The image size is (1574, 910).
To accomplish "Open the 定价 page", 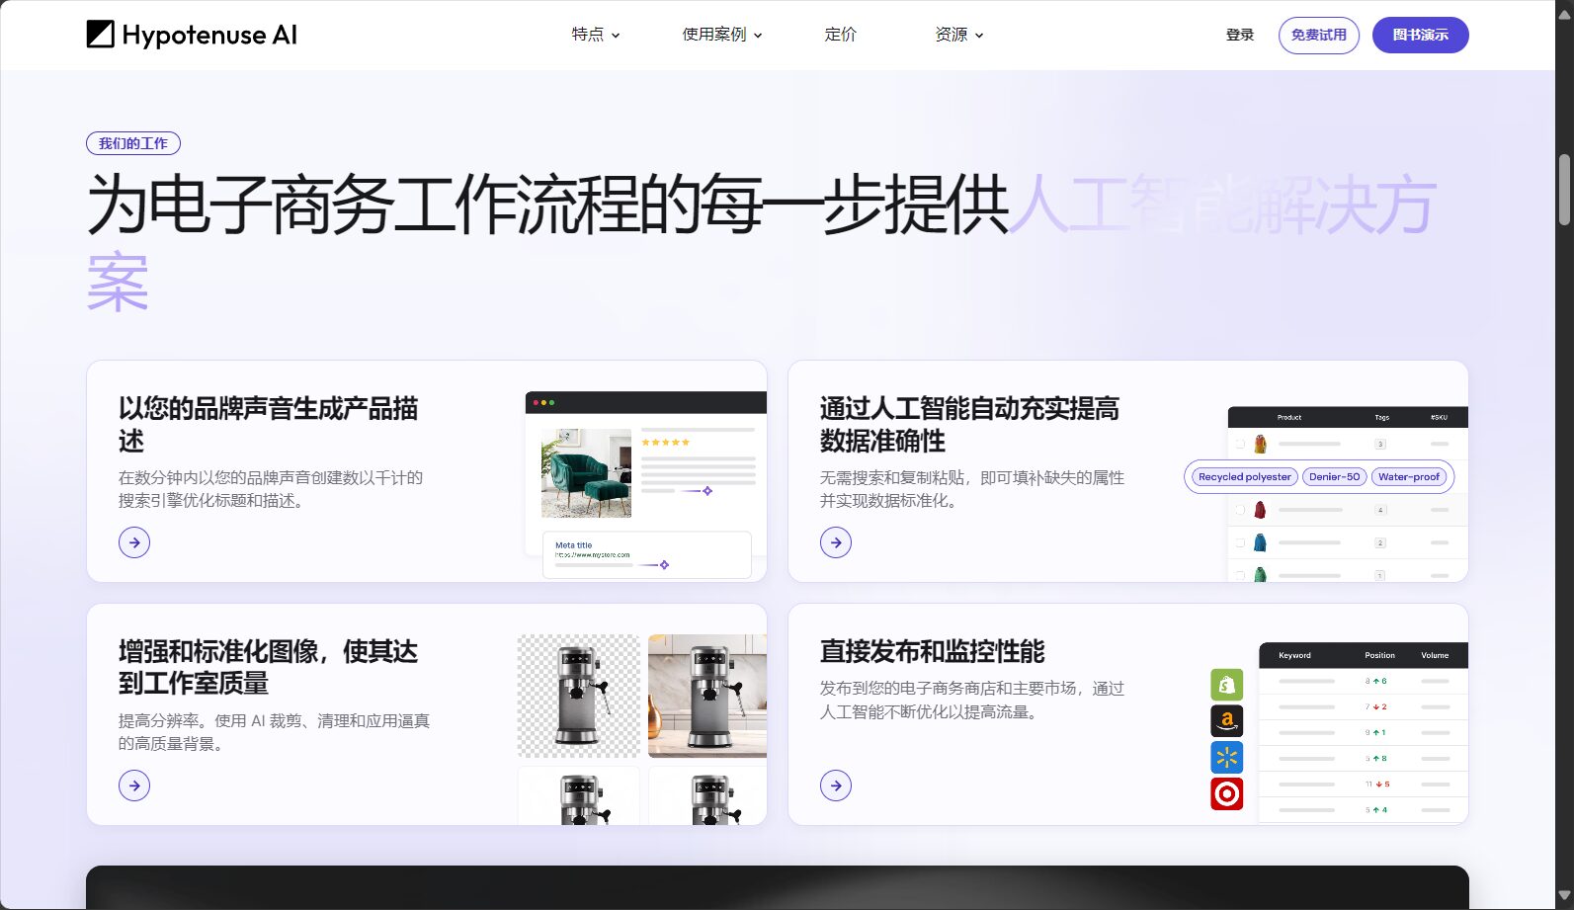I will [841, 35].
